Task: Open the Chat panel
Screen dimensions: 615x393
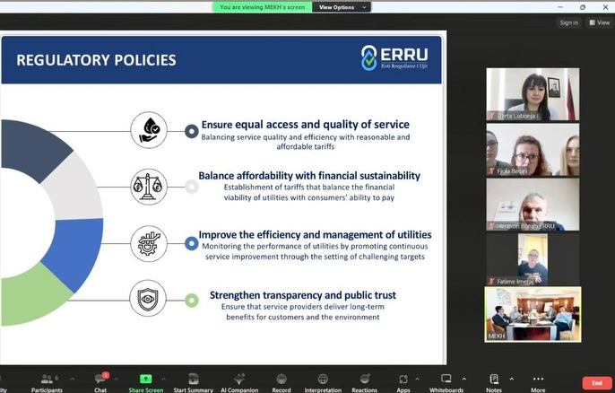Action: coord(100,381)
